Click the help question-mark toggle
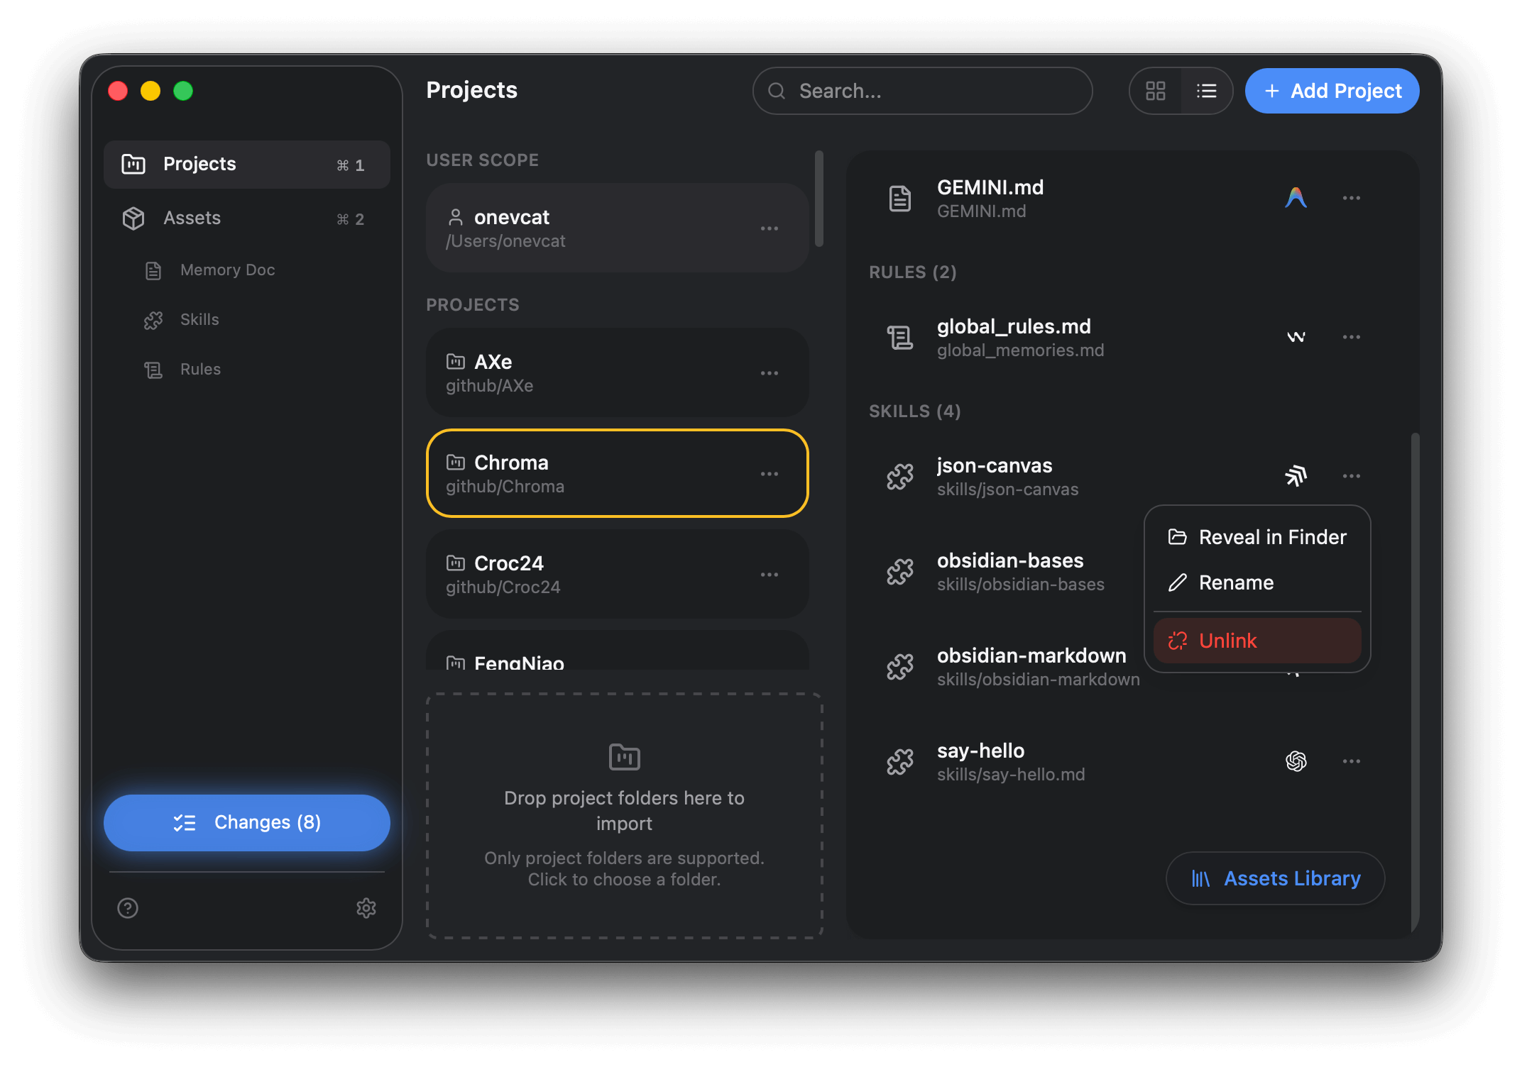 [127, 908]
